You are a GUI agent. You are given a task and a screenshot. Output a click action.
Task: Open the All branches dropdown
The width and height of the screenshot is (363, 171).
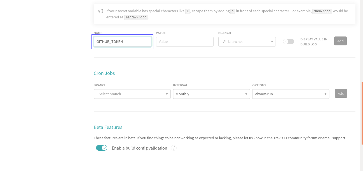[x=247, y=42]
